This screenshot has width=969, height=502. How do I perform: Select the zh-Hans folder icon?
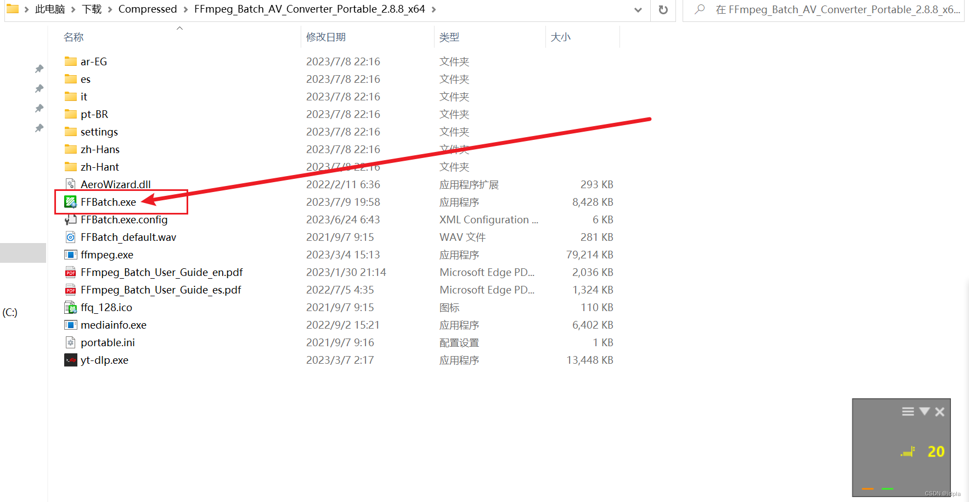pos(70,149)
